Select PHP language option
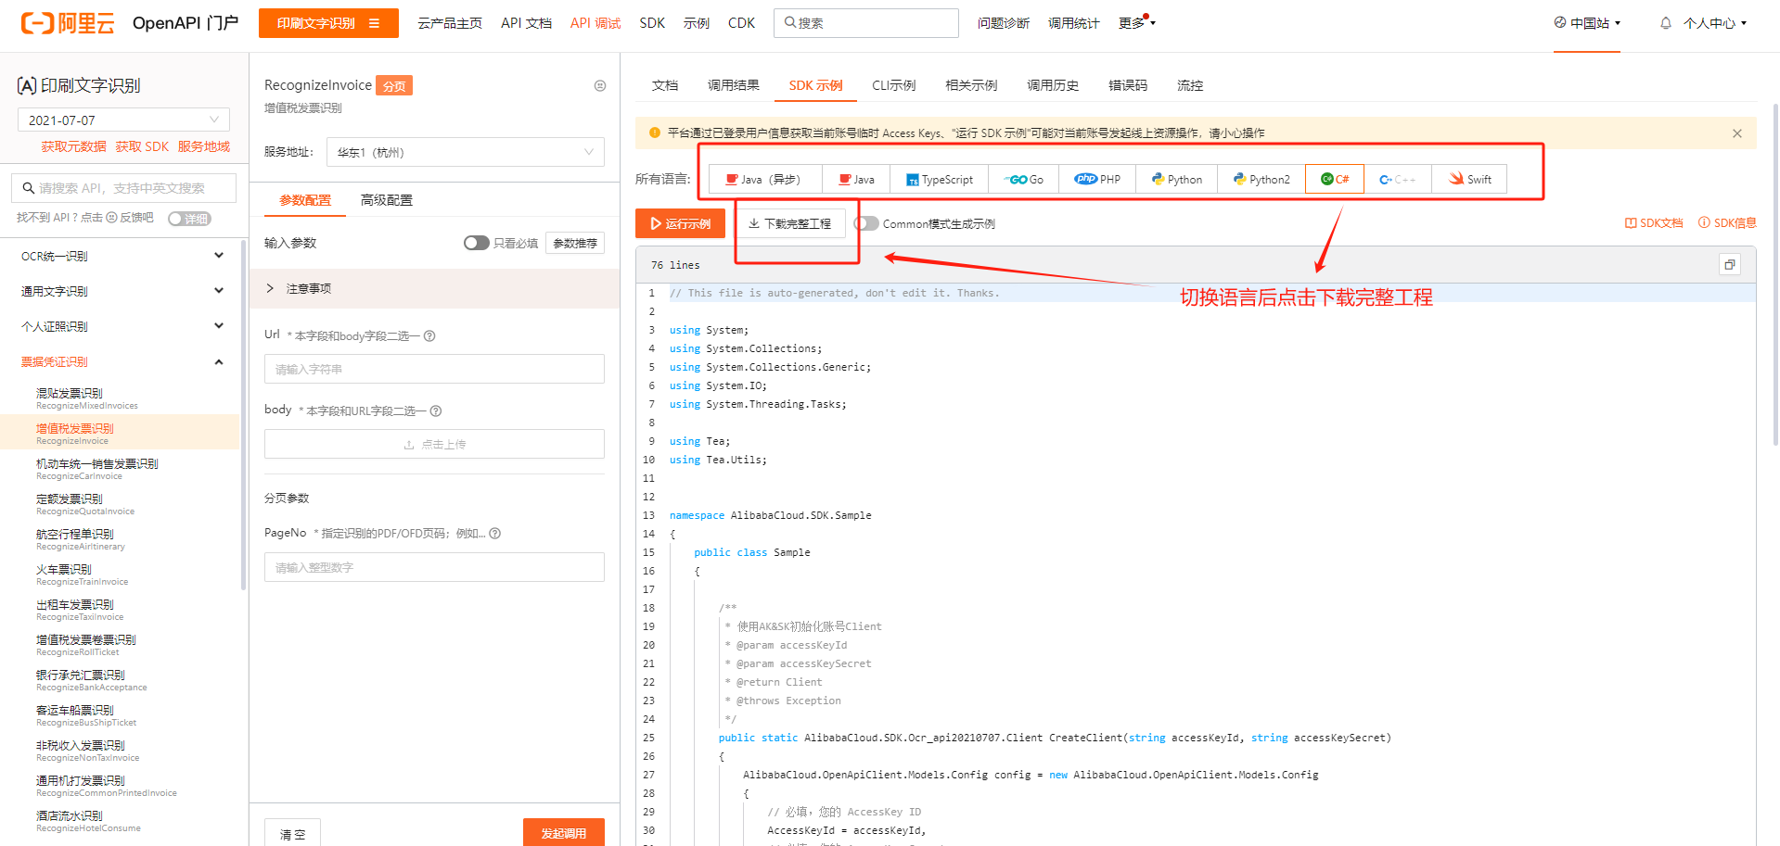 pyautogui.click(x=1097, y=179)
